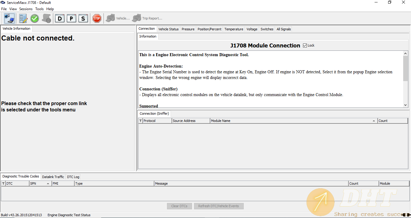Click the Trip Report print button
The width and height of the screenshot is (411, 218).
(x=147, y=18)
